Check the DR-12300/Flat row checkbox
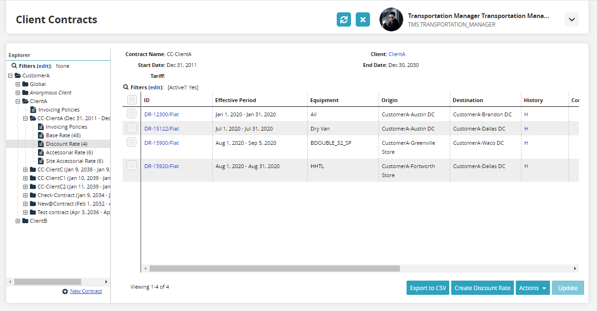The height and width of the screenshot is (311, 597). pyautogui.click(x=132, y=113)
